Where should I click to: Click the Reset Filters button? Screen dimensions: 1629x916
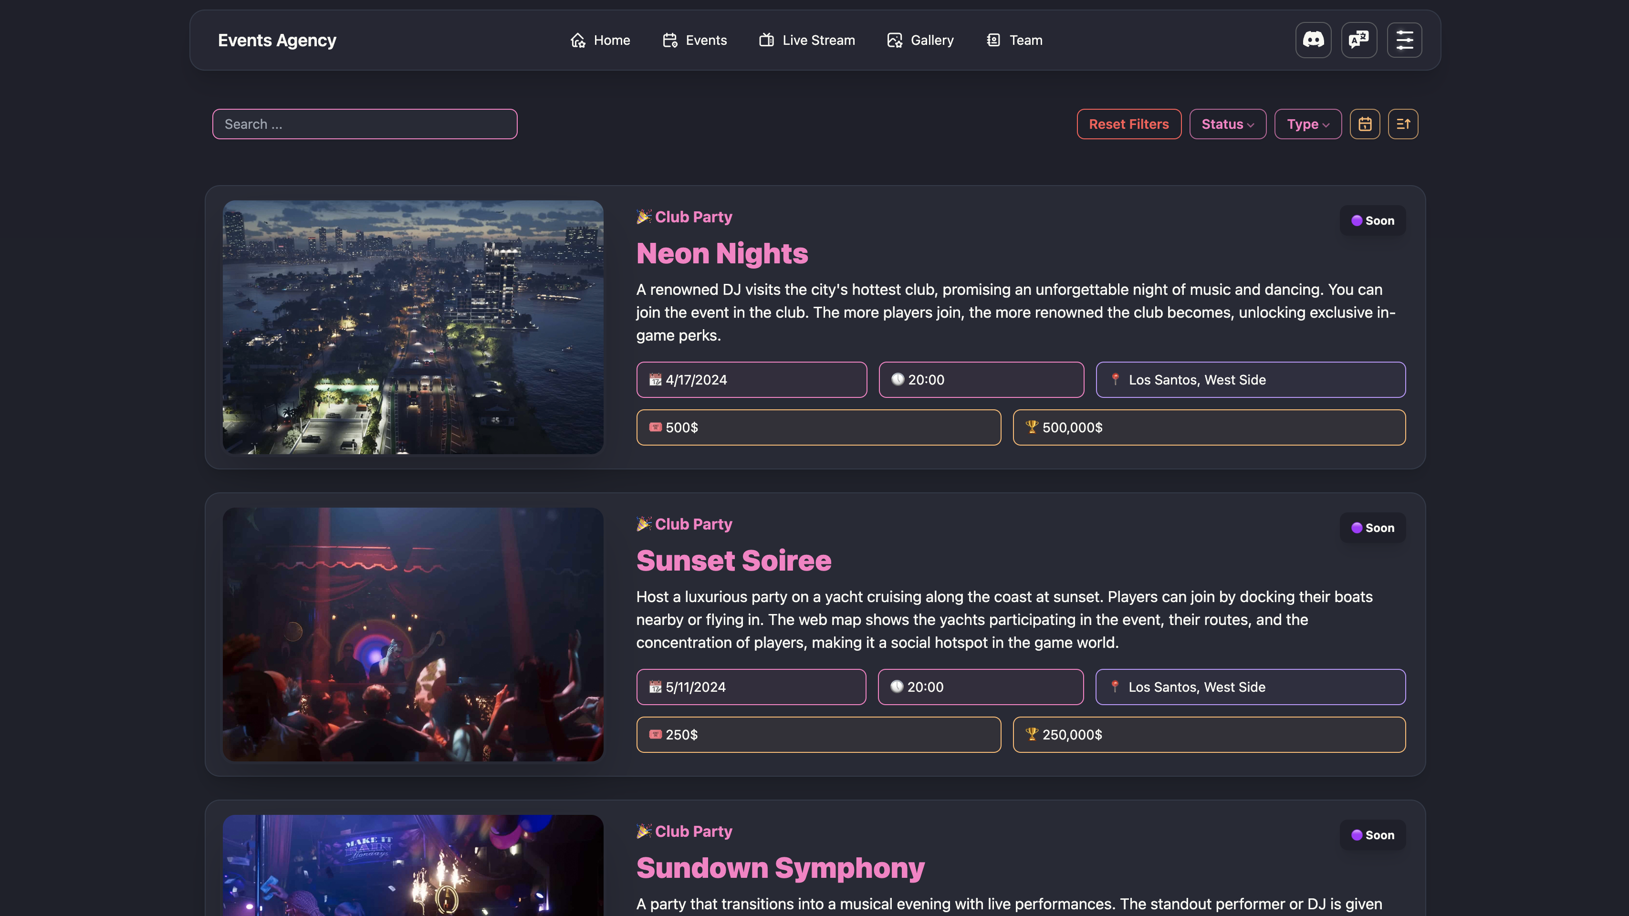pos(1128,124)
